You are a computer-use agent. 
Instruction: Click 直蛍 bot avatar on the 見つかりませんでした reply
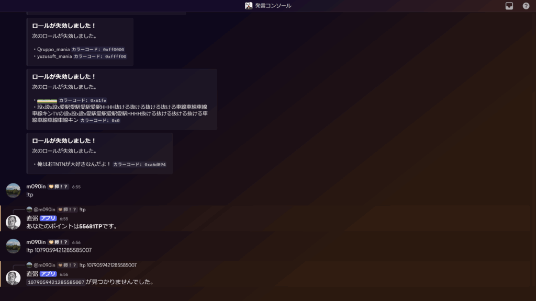13,277
